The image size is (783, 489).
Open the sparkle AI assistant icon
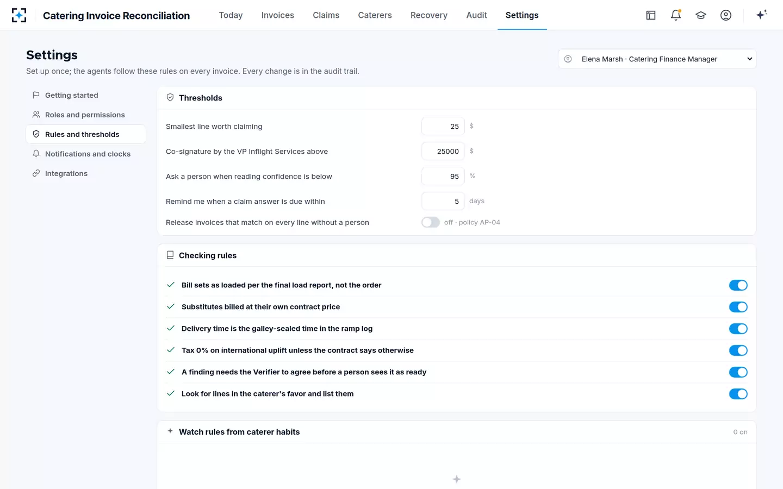761,15
